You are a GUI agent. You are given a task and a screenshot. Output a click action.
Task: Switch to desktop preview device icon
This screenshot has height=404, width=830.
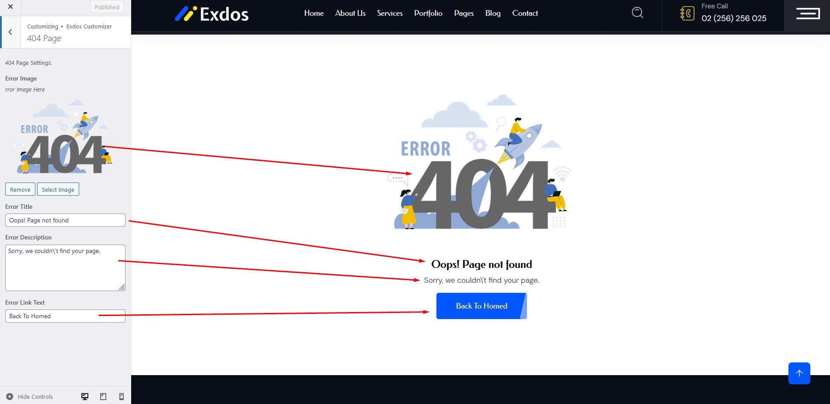pos(85,397)
